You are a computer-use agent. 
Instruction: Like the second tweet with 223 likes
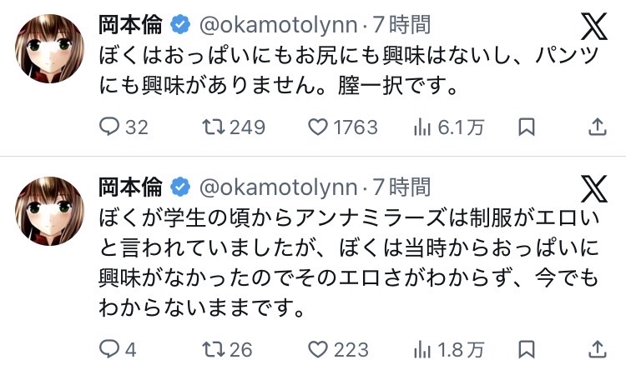click(319, 348)
